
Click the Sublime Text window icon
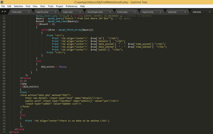click(2, 2)
